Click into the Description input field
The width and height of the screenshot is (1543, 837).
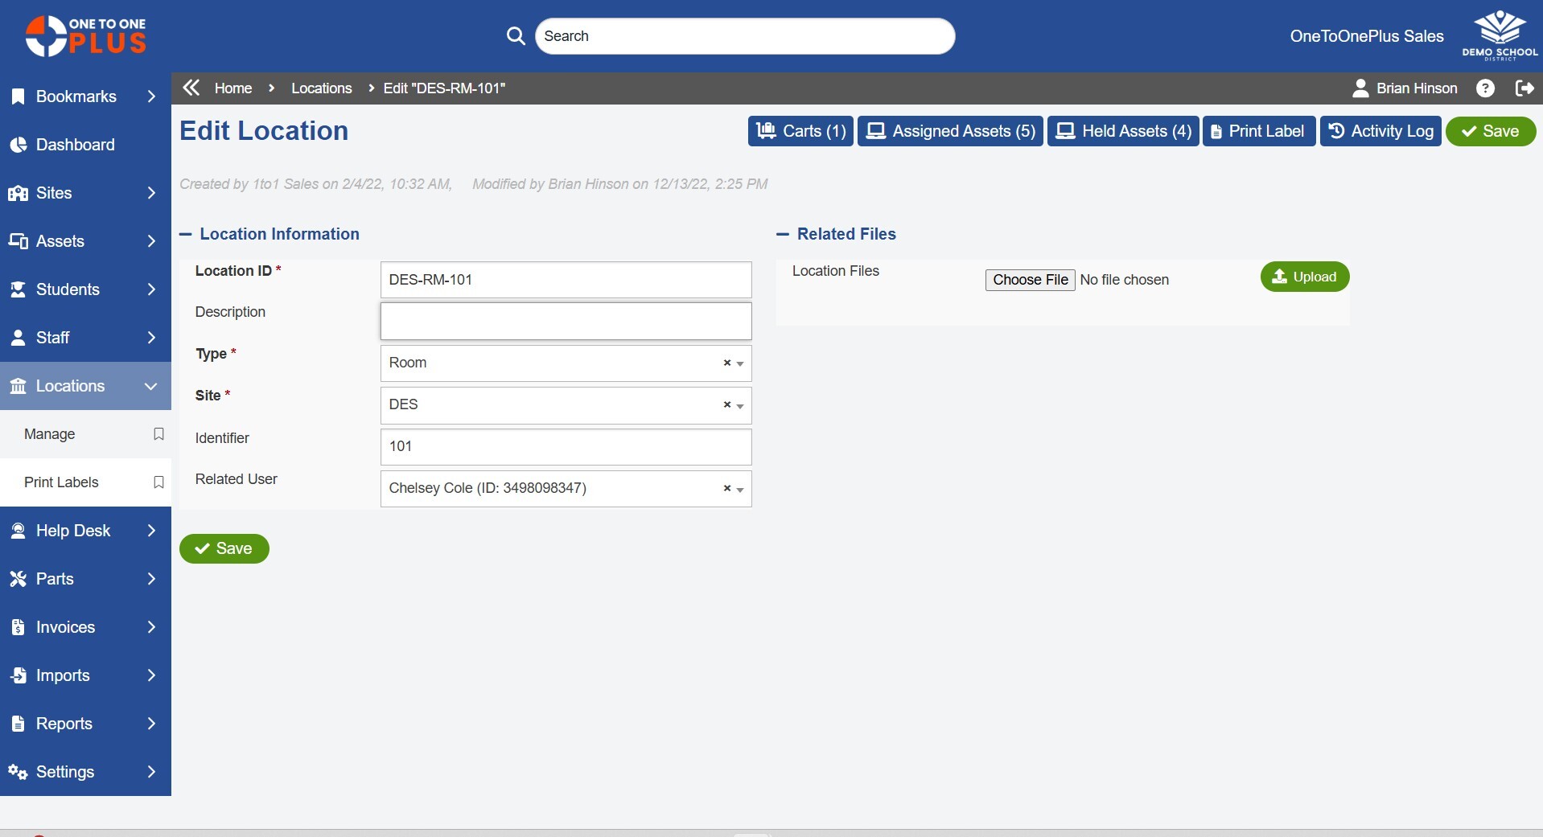click(566, 321)
